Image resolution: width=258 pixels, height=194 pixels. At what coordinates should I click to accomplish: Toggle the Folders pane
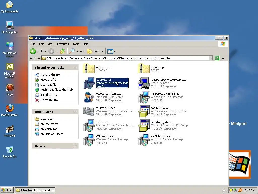click(x=95, y=51)
